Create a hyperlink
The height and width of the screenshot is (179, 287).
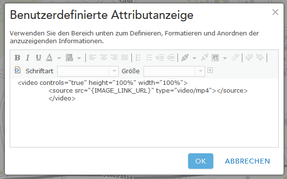(185, 58)
